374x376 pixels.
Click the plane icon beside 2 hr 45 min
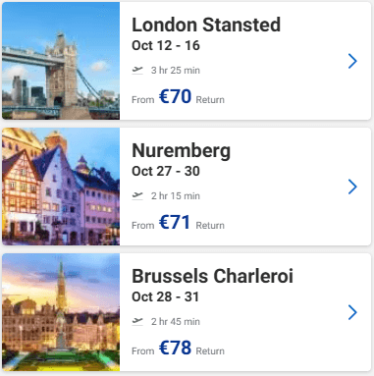click(x=137, y=321)
